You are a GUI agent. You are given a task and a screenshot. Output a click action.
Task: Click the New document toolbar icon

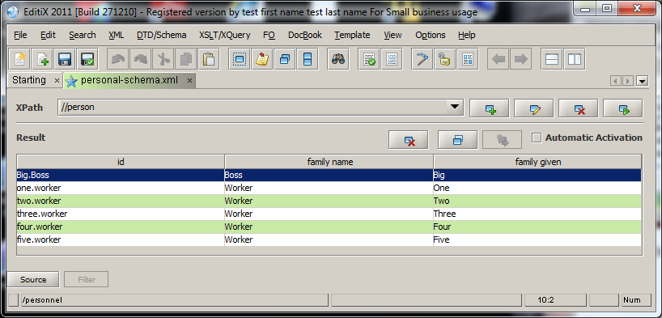[x=19, y=59]
